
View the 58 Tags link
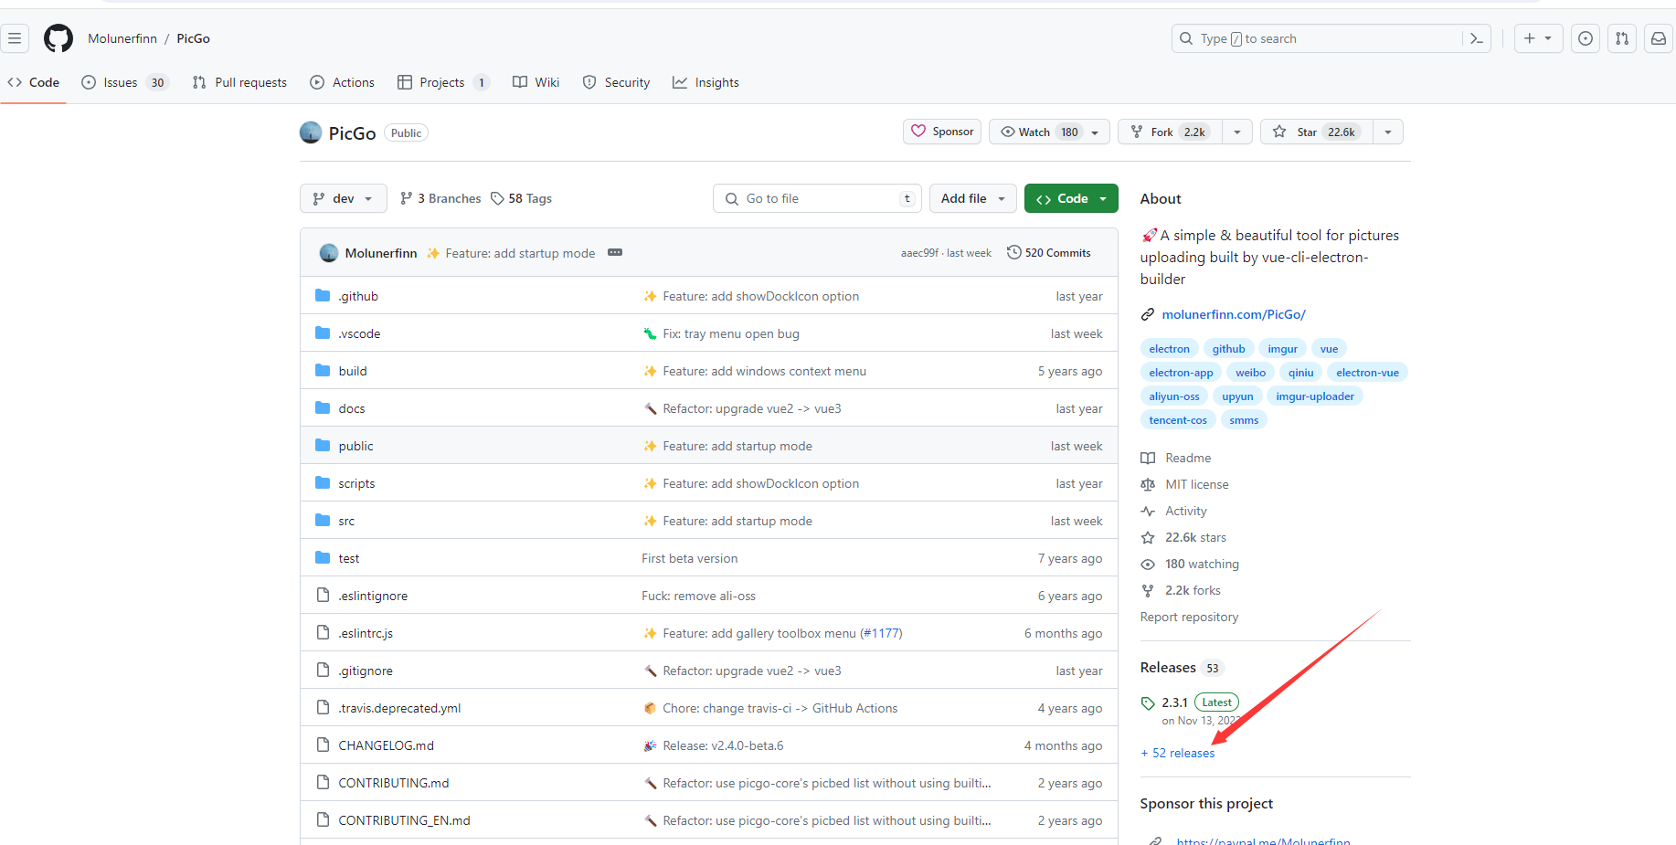click(521, 198)
